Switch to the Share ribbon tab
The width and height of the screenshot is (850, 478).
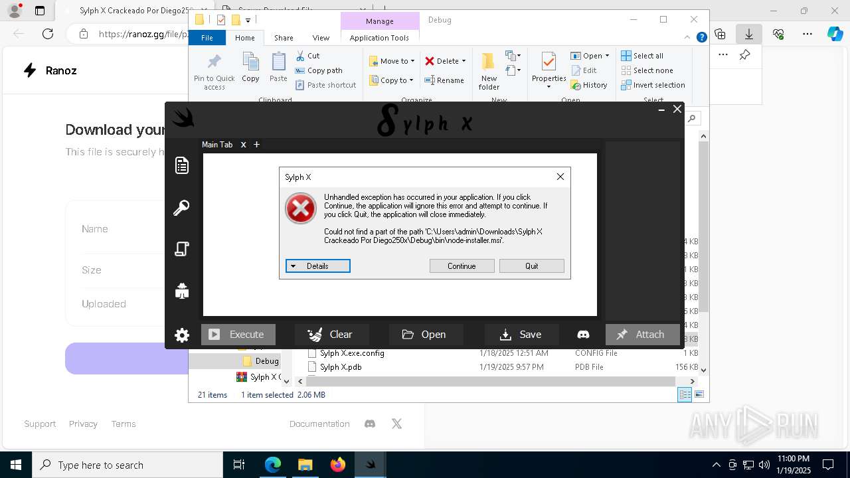click(x=284, y=38)
